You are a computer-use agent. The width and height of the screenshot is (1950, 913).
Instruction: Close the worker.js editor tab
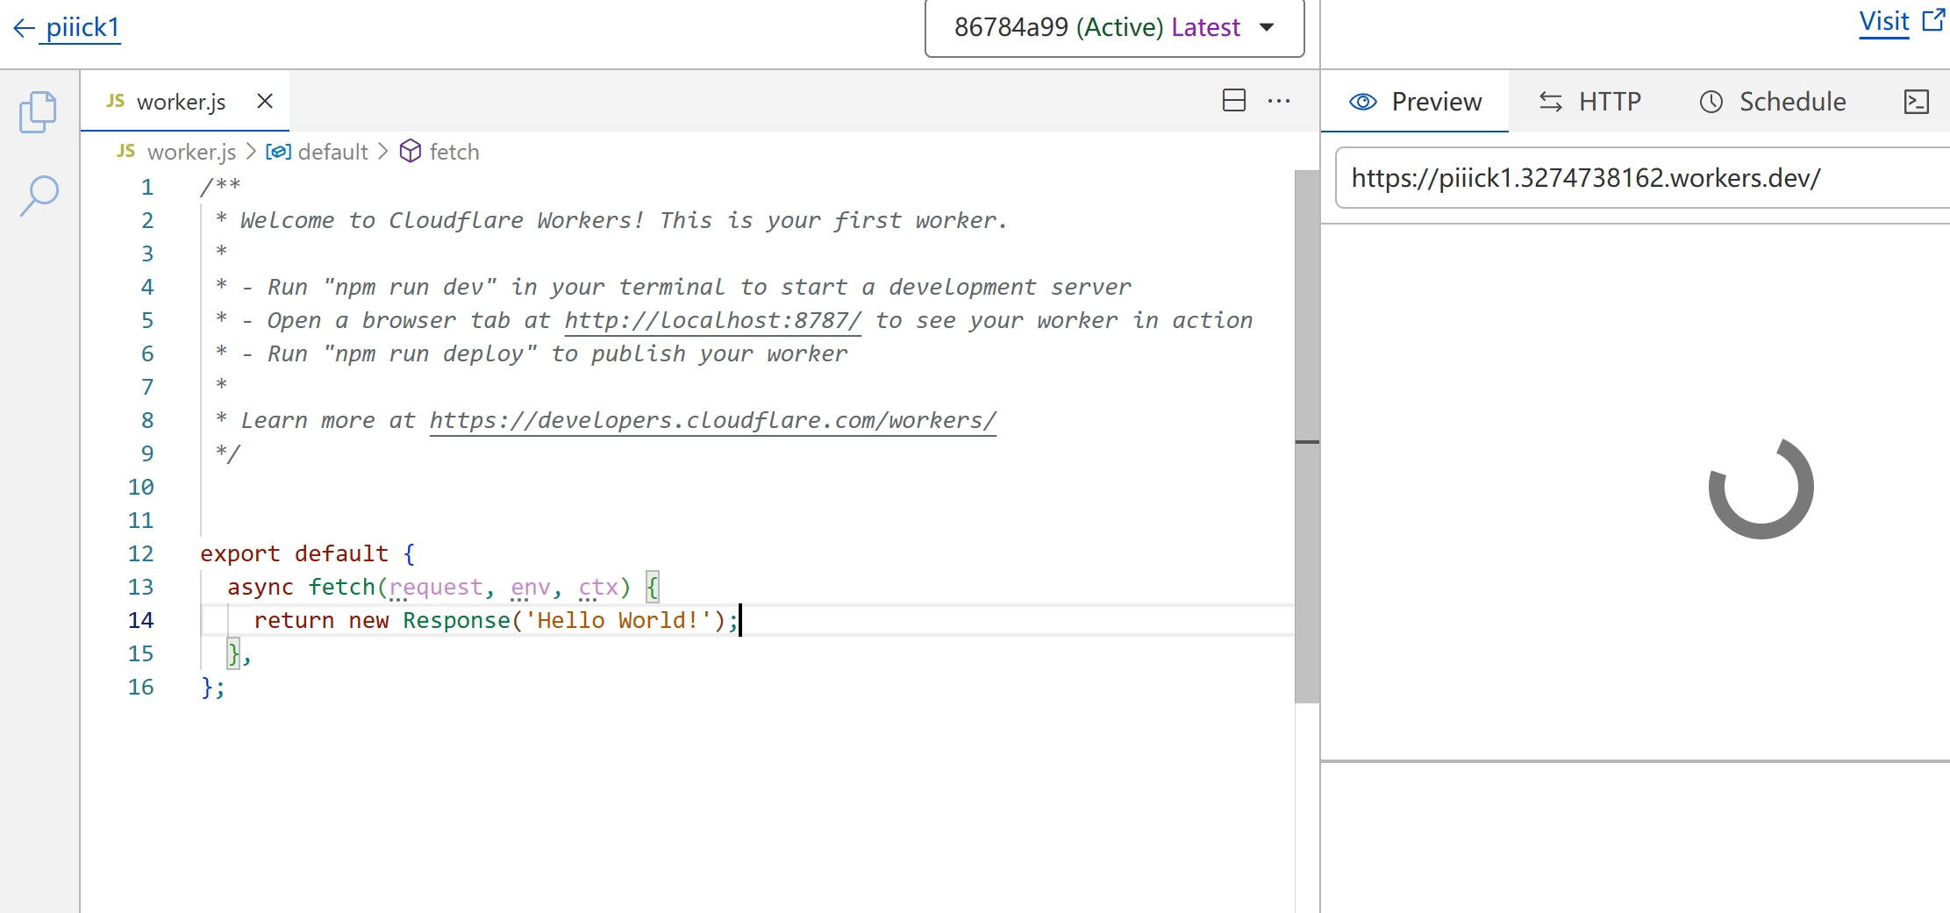coord(264,102)
